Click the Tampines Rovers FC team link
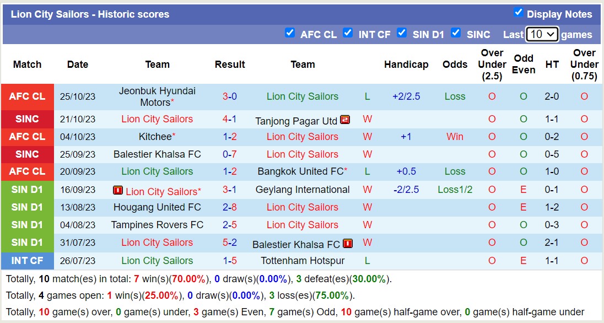The width and height of the screenshot is (604, 323). point(157,225)
